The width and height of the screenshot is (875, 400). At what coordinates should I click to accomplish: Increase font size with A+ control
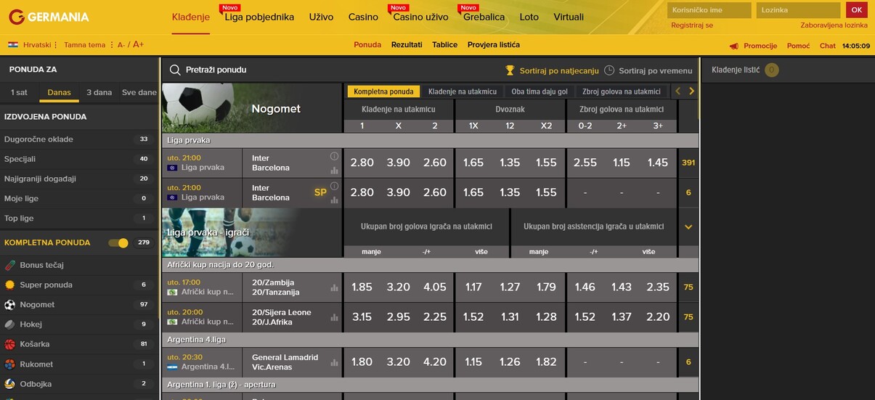pyautogui.click(x=138, y=45)
